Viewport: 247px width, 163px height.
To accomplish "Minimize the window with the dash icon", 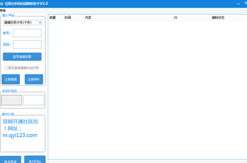I will (239, 4).
